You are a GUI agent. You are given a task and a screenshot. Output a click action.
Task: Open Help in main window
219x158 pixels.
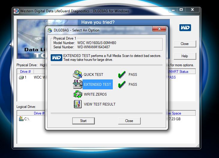(x=185, y=56)
